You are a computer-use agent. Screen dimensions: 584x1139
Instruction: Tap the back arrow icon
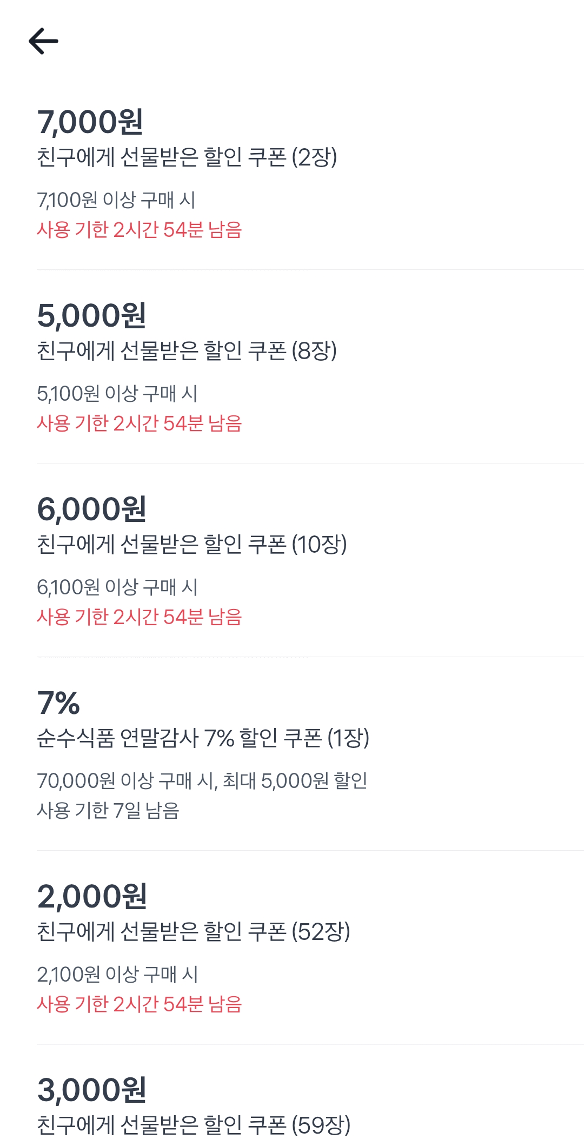43,41
